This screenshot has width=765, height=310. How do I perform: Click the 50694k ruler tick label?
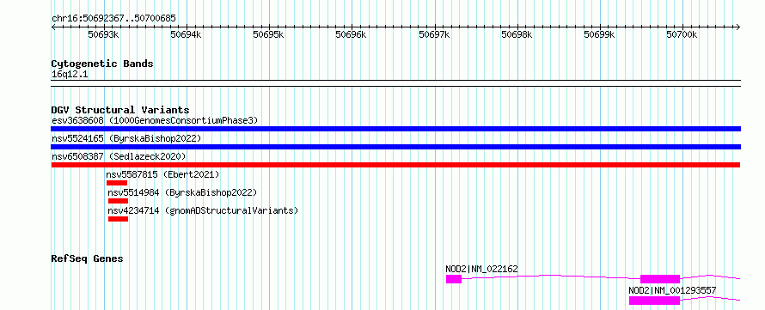pos(186,34)
